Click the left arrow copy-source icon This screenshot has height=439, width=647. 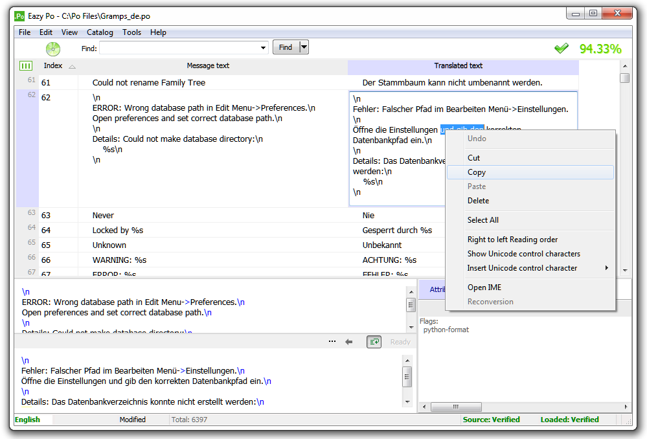point(349,342)
